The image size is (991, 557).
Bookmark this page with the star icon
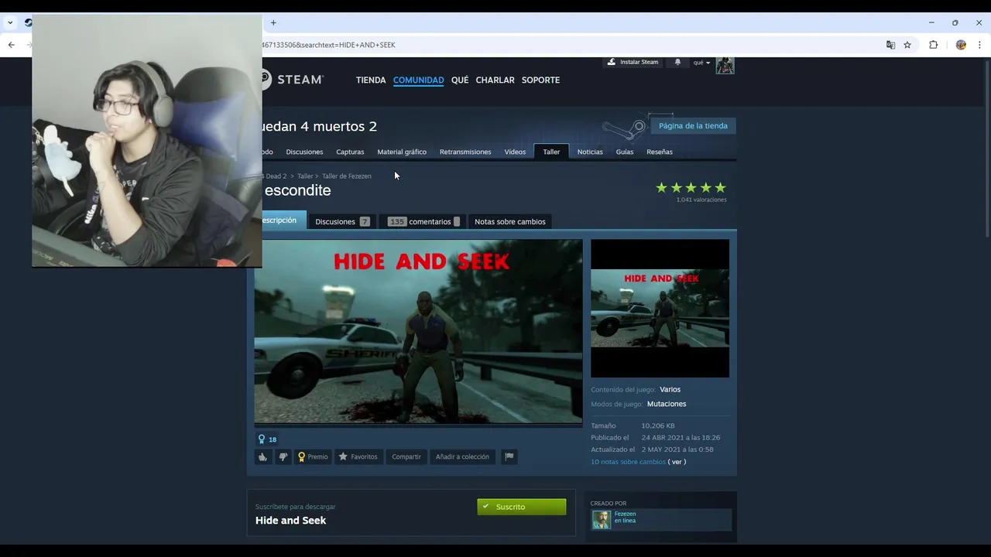click(x=907, y=45)
